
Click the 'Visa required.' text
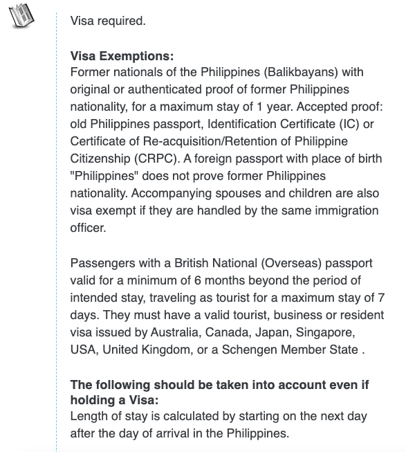point(108,21)
